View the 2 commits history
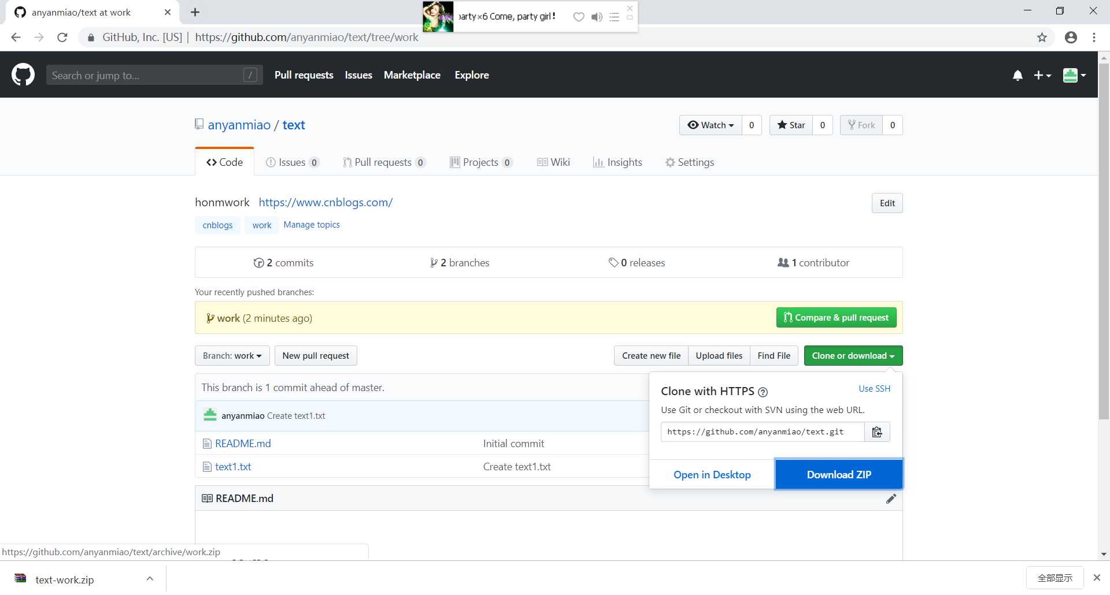1110x595 pixels. (284, 263)
